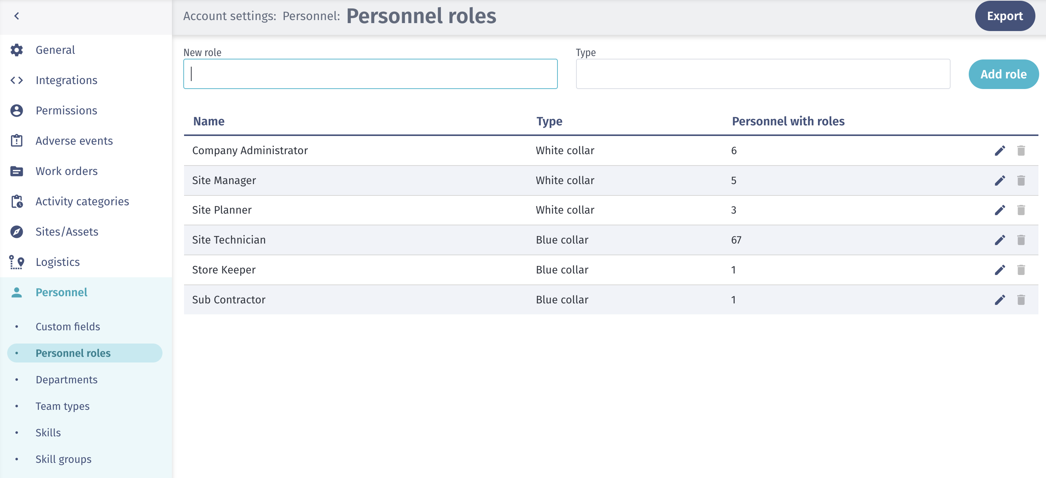1046x478 pixels.
Task: Click the back chevron arrow
Action: pos(17,16)
